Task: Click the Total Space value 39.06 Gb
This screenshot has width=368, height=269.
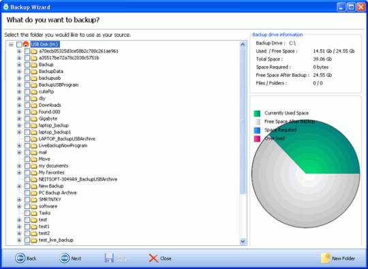Action: (x=322, y=59)
